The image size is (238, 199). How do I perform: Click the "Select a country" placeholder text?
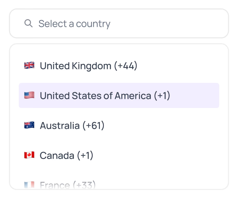[74, 24]
